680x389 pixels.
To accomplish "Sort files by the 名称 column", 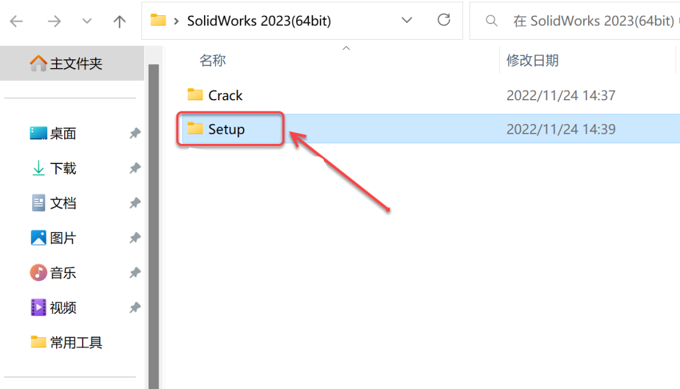I will pos(212,60).
